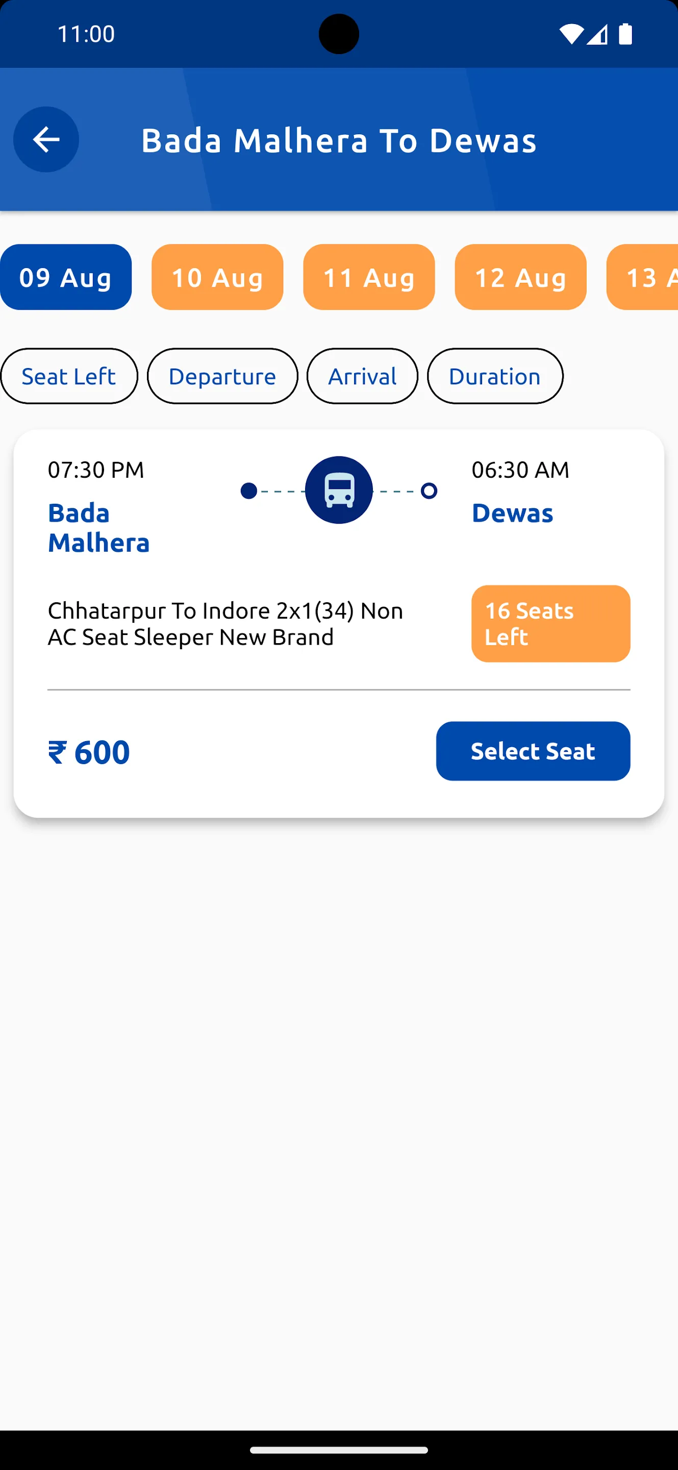Pick the 12 Aug date tab
The width and height of the screenshot is (678, 1470).
[521, 277]
